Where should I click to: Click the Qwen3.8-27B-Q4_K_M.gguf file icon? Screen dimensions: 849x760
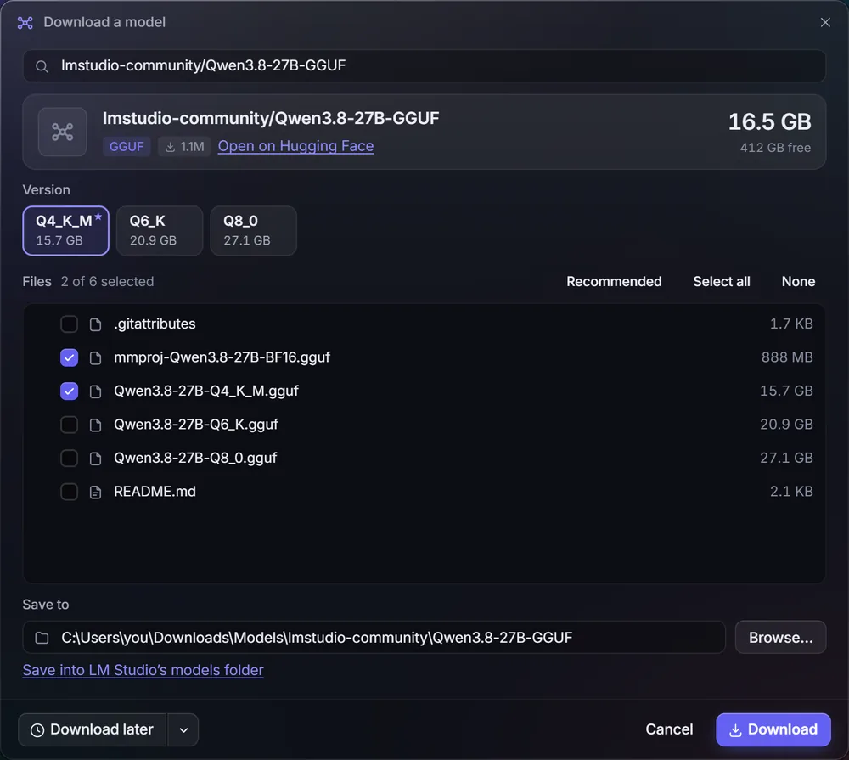[95, 391]
